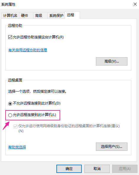Click the 应用(A) button
This screenshot has width=139, height=175.
click(x=125, y=169)
